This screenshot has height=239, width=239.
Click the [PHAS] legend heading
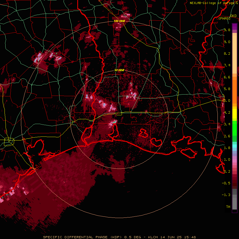[224, 18]
